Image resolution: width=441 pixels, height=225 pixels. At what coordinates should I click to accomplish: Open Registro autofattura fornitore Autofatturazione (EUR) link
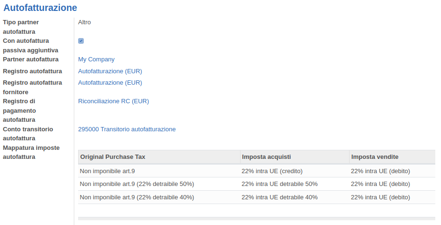click(x=110, y=83)
